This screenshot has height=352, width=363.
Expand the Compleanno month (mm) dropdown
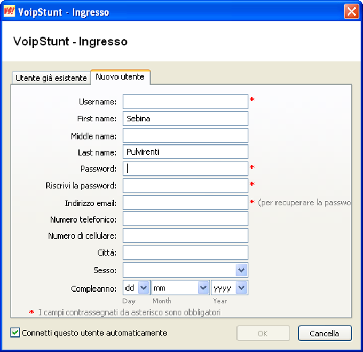coord(203,288)
